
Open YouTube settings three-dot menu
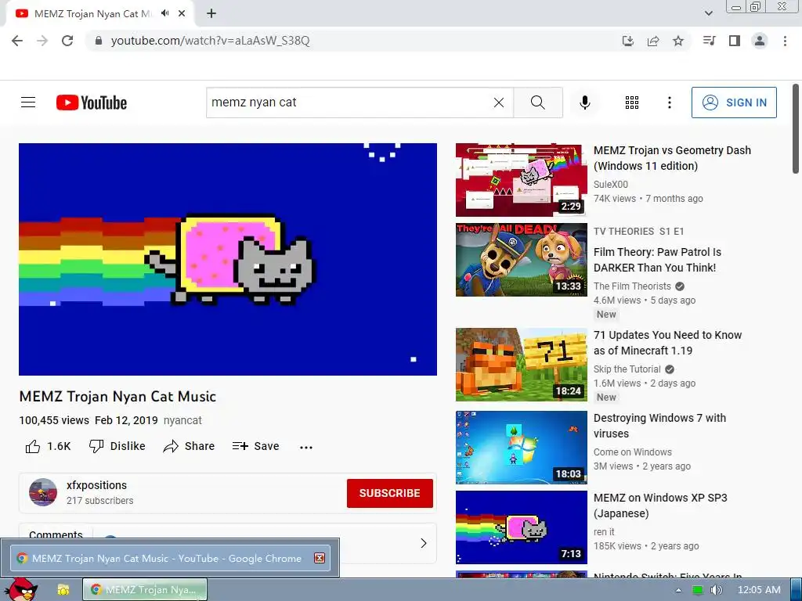669,103
